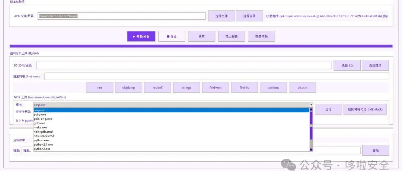Click dropdown list scrollbar up arrow

[311, 110]
